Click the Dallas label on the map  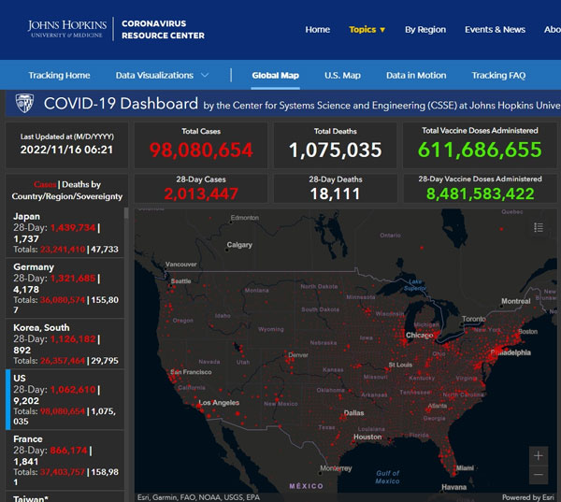click(353, 413)
